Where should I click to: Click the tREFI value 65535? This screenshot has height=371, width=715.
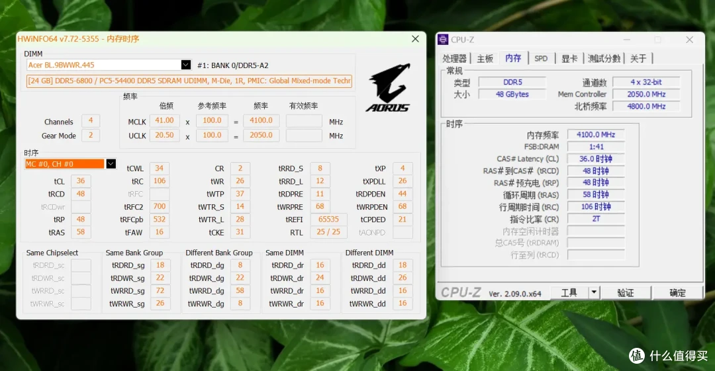coord(328,220)
